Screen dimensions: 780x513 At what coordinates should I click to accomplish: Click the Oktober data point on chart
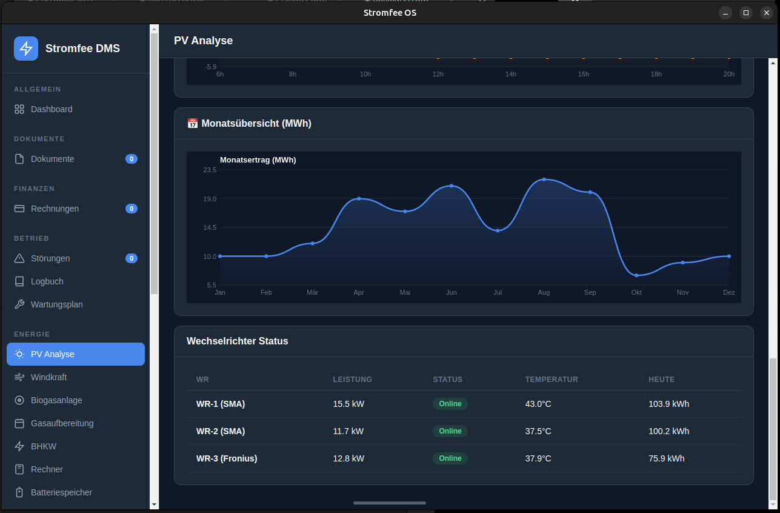click(x=636, y=275)
